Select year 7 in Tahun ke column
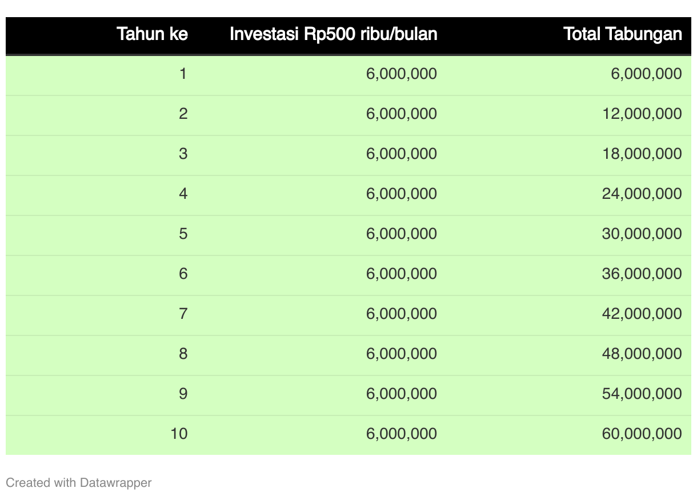The image size is (697, 496). point(183,314)
